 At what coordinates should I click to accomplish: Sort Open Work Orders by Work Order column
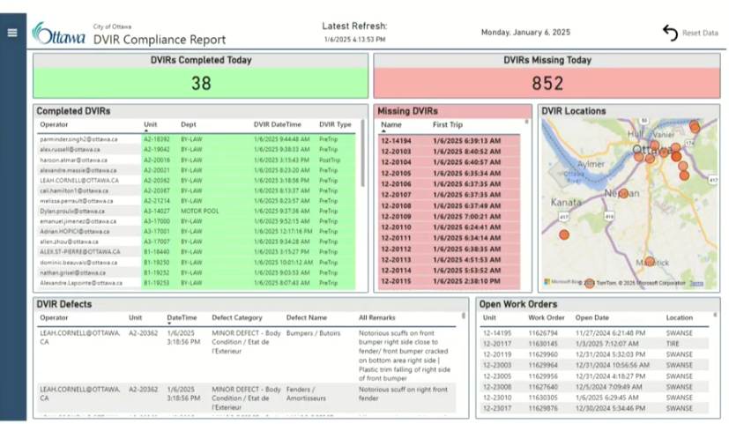click(546, 317)
